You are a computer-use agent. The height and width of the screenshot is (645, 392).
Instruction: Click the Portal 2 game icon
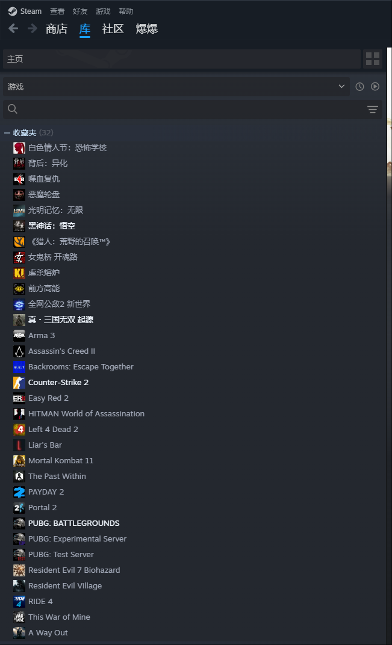click(x=19, y=508)
